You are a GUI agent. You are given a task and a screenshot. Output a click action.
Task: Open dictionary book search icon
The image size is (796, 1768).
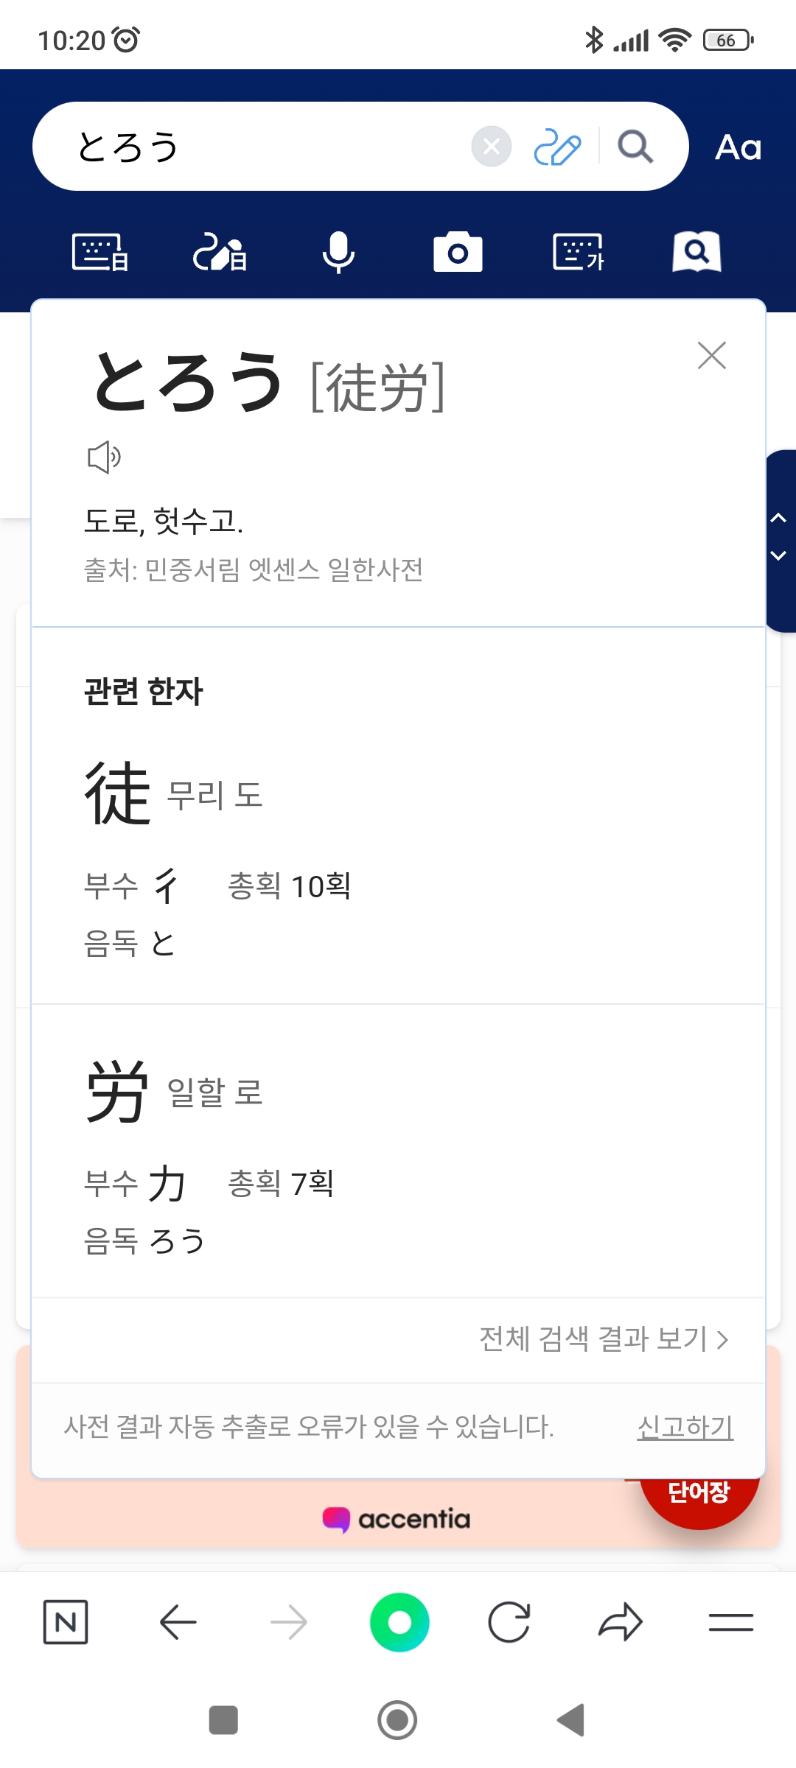click(696, 253)
